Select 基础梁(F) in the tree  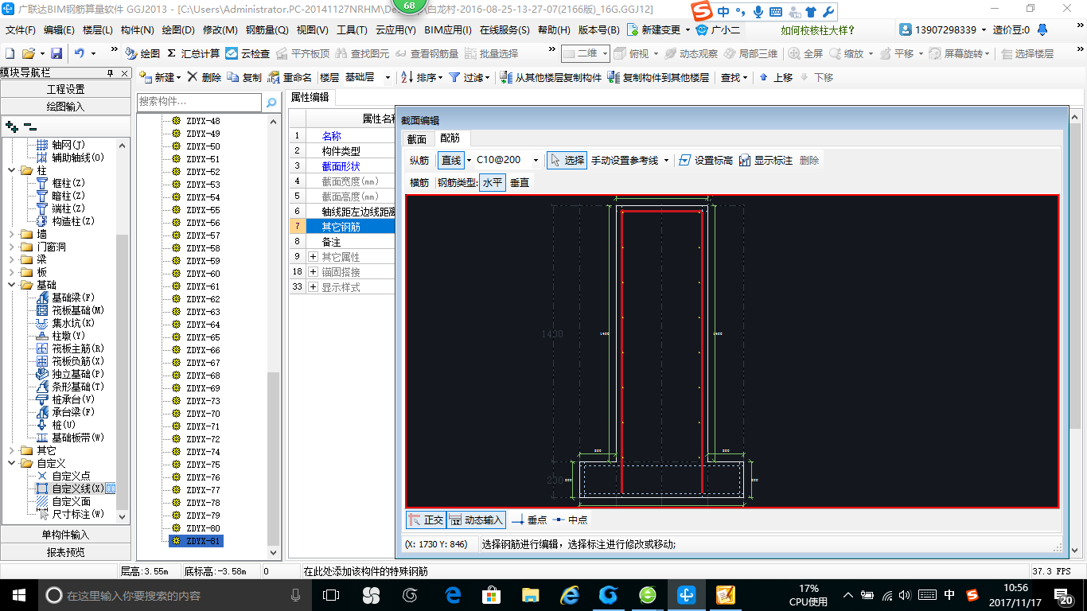(66, 298)
